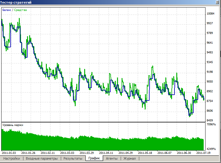The image size is (221, 163).
Task: Click the Уровень маржи label
Action: 13,125
